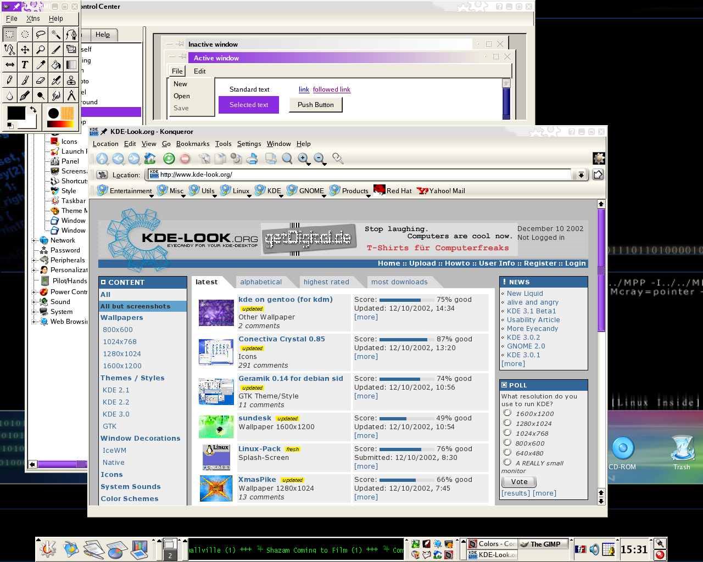Expand the Peripherals tree node
This screenshot has height=562, width=703.
34,260
